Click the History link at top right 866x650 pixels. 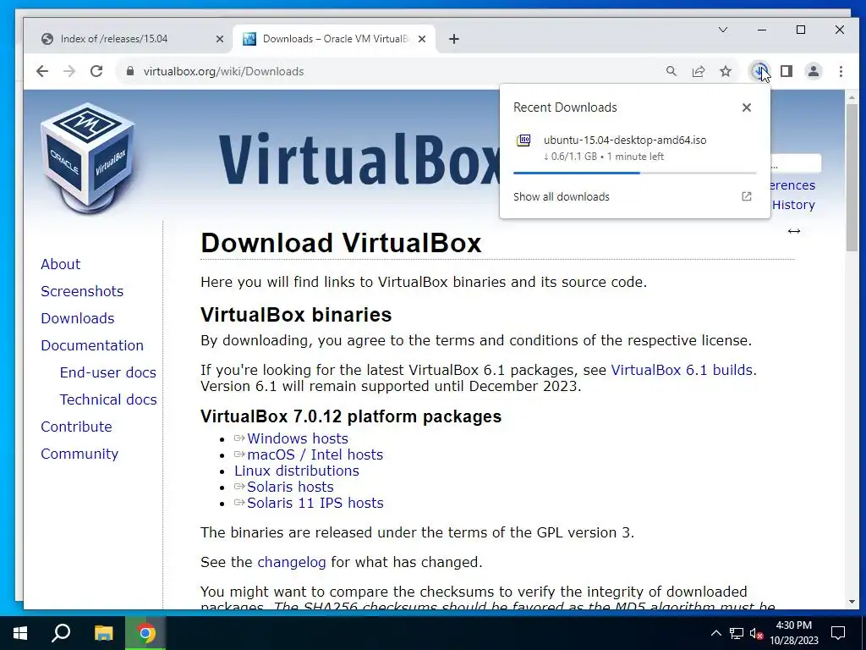point(793,205)
